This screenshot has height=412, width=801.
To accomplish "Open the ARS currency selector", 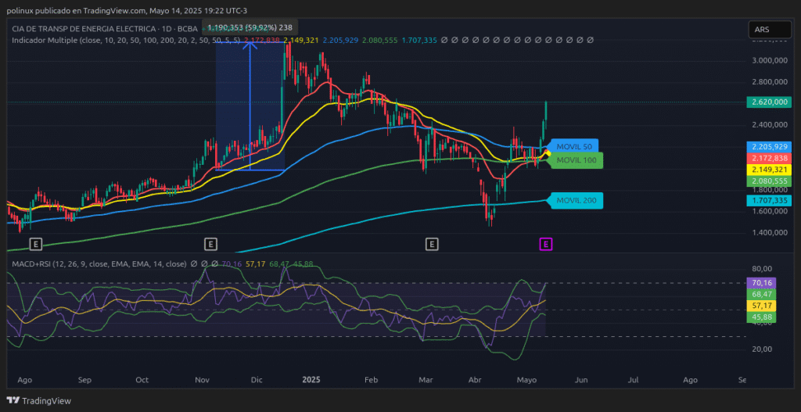I will pyautogui.click(x=768, y=30).
